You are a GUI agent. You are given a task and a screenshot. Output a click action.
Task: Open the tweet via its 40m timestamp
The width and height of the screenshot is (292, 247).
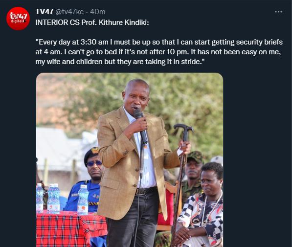click(98, 12)
